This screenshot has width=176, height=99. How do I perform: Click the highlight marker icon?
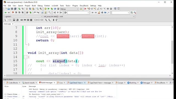[x=99, y=13]
